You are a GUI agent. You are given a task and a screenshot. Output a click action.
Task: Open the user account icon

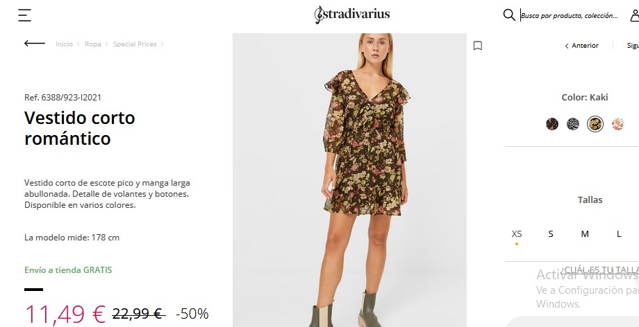click(x=635, y=15)
